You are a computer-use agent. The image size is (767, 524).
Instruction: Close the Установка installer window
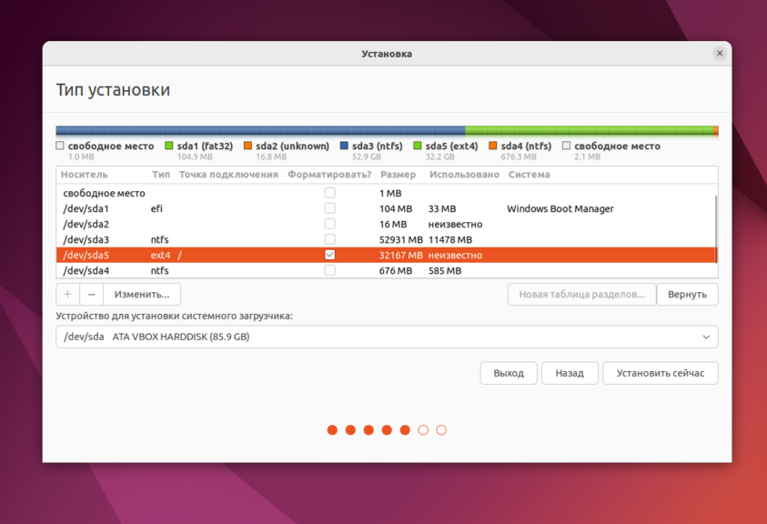pyautogui.click(x=720, y=54)
